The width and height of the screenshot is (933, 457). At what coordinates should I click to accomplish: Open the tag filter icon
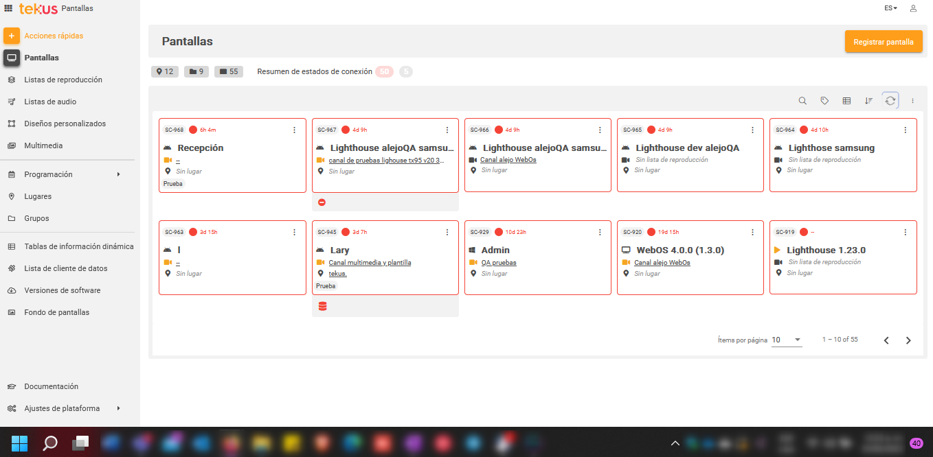(824, 101)
